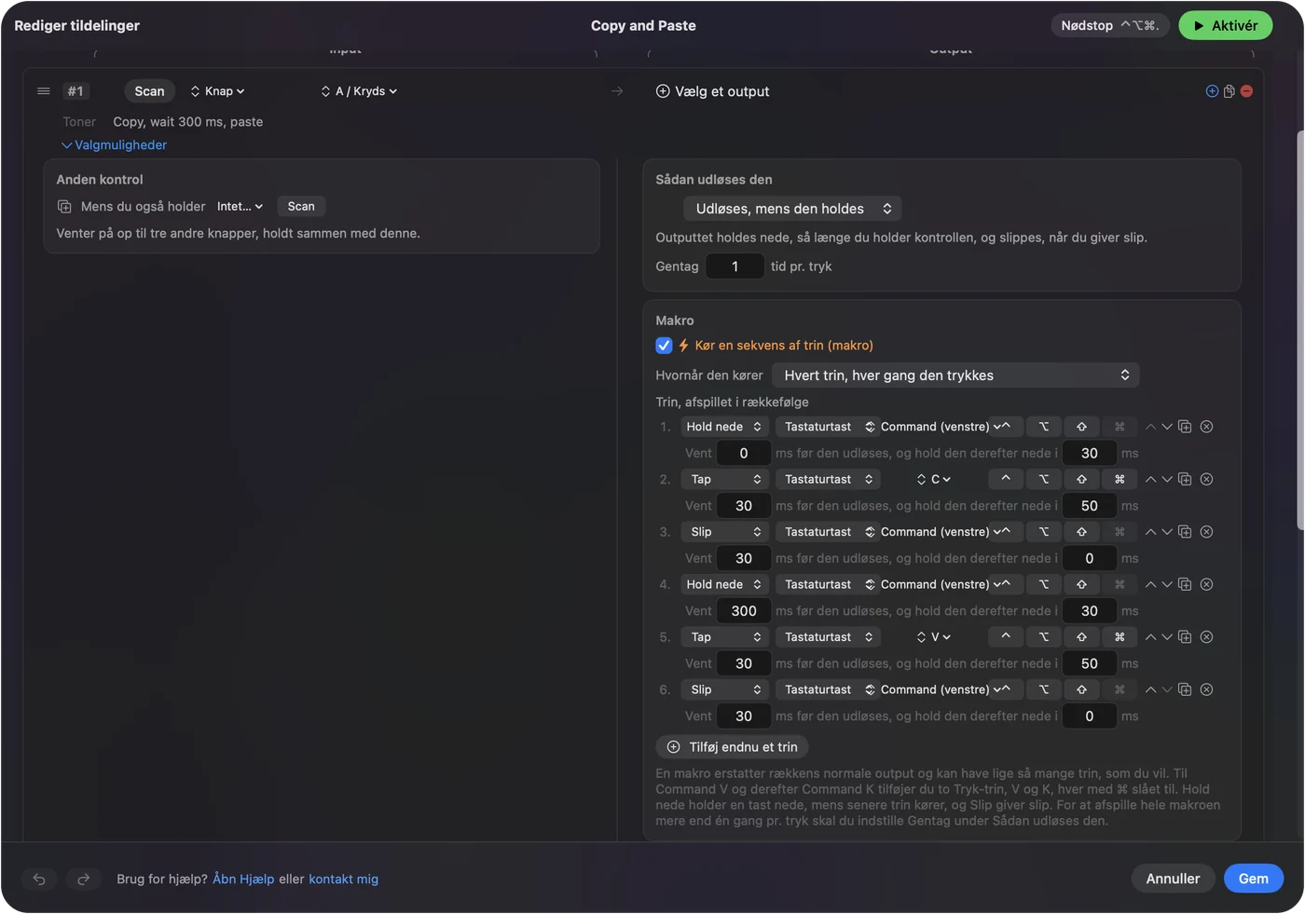This screenshot has width=1305, height=914.
Task: Toggle Option modifier on step 4
Action: [1044, 584]
